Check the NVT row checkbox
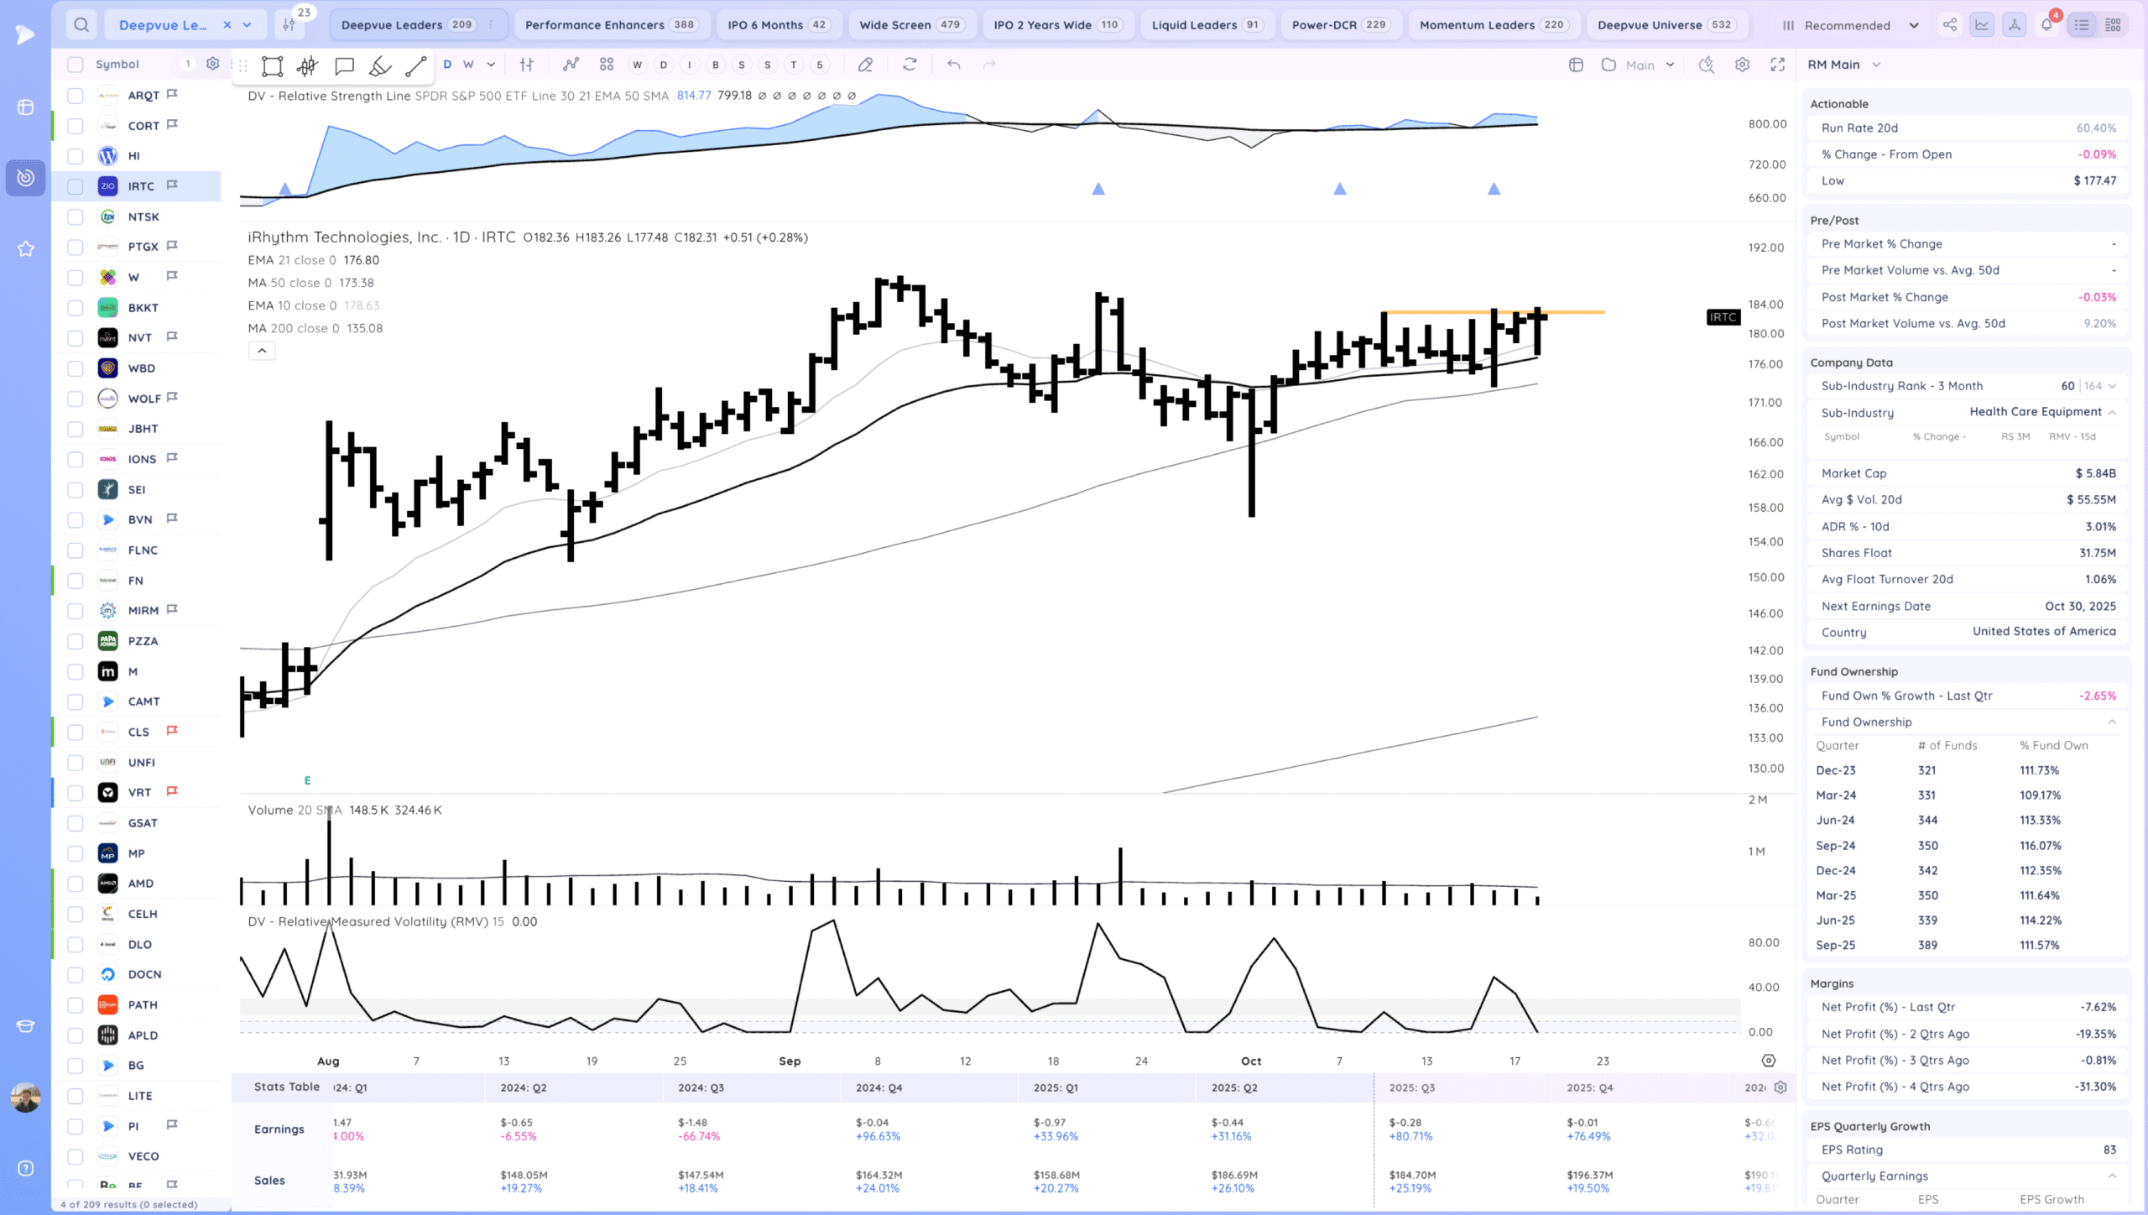Viewport: 2148px width, 1215px height. pyautogui.click(x=76, y=338)
